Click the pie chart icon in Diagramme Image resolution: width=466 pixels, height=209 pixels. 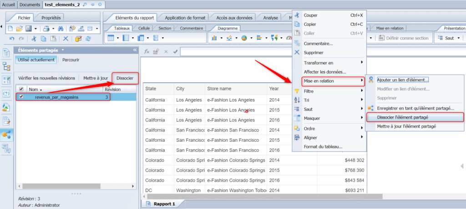244,38
